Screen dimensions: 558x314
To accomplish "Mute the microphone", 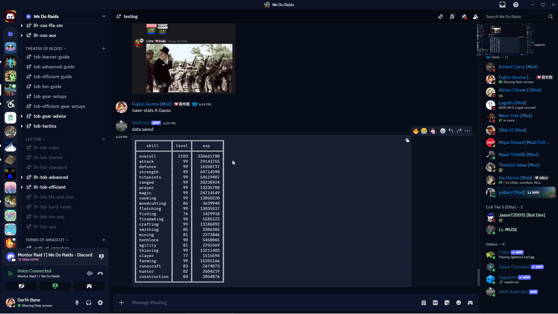I will click(77, 303).
